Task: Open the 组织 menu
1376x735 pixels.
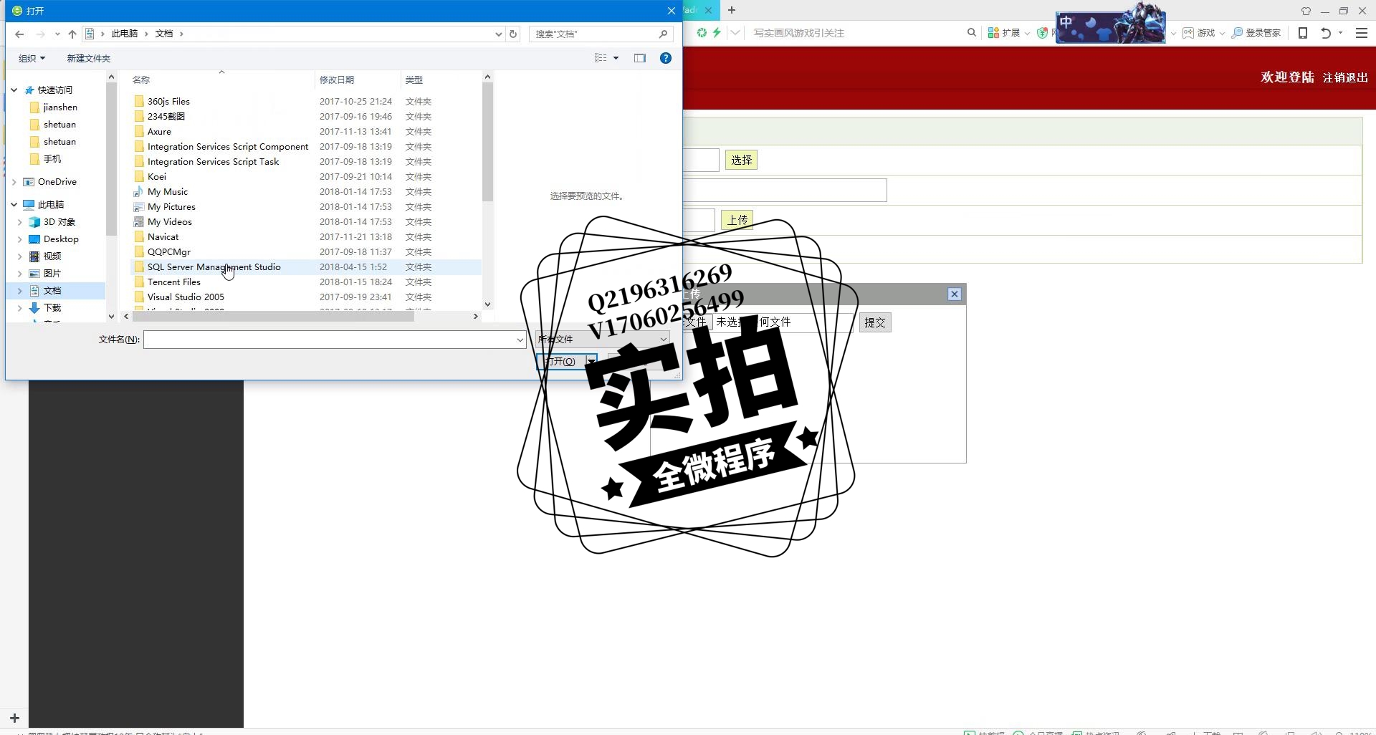Action: coord(32,58)
